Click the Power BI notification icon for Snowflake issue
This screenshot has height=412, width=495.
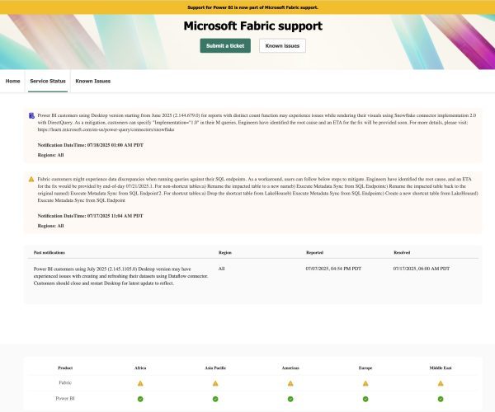31,115
